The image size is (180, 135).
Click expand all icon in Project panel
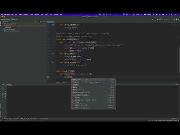pyautogui.click(x=38, y=22)
